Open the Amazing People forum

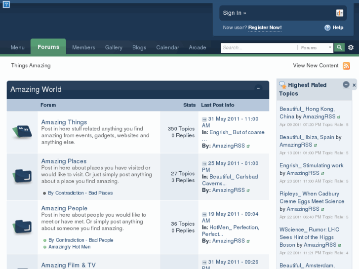pyautogui.click(x=64, y=208)
